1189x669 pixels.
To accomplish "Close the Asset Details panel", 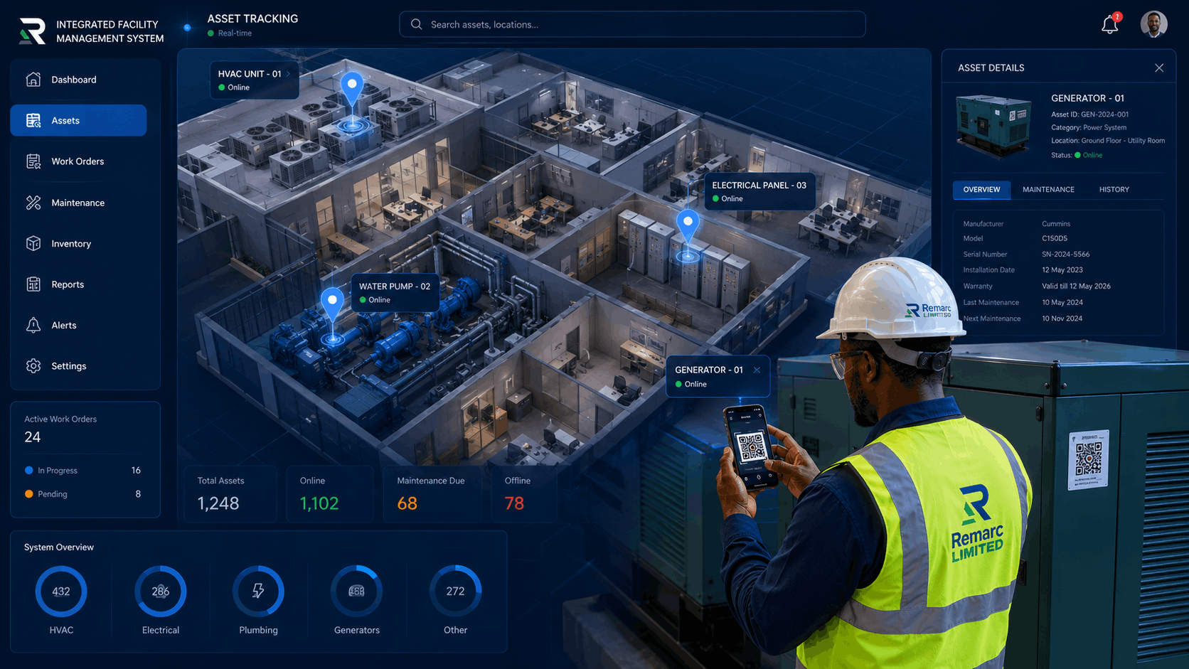I will point(1159,68).
